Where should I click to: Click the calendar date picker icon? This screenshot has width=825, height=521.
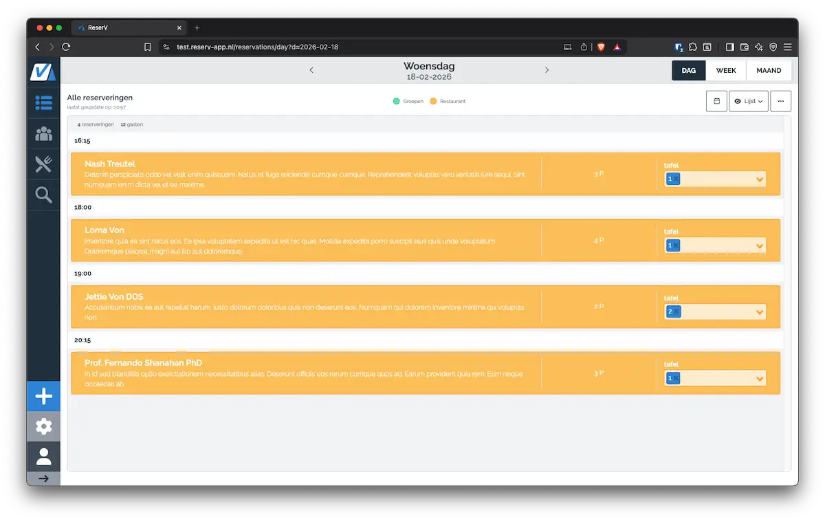(716, 101)
